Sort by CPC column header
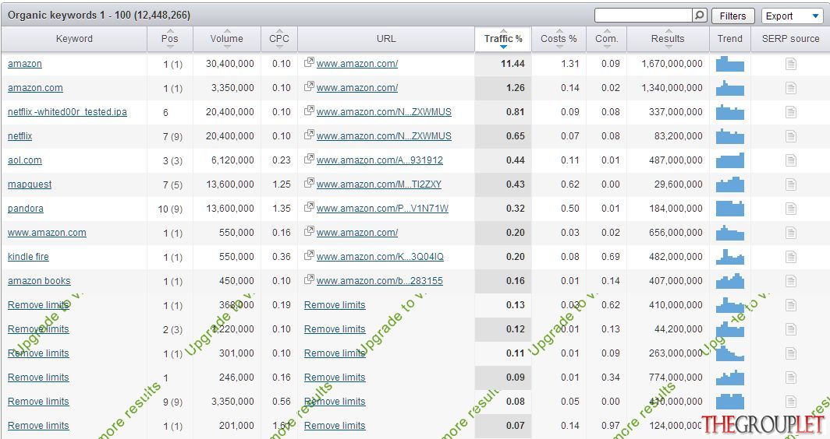Image resolution: width=830 pixels, height=439 pixels. click(279, 39)
